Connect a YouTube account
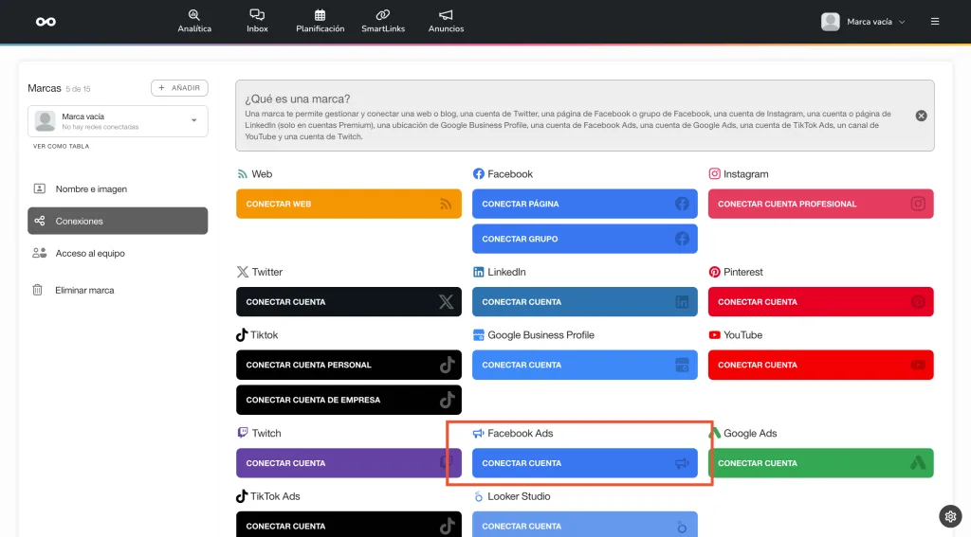The image size is (971, 537). point(820,365)
